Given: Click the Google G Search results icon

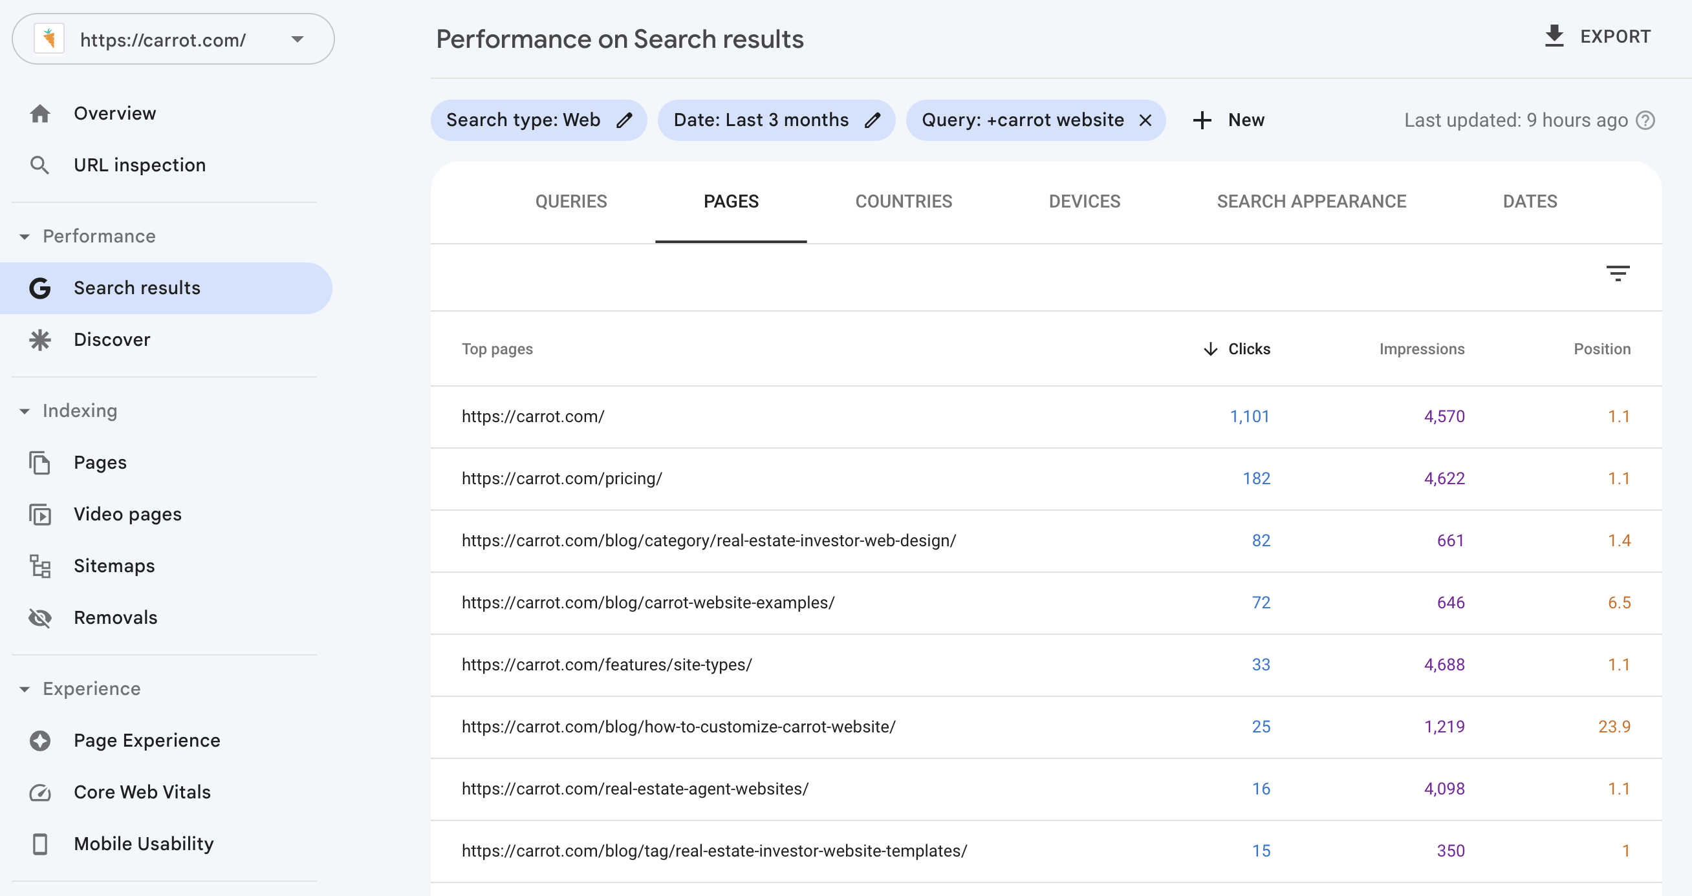Looking at the screenshot, I should click(40, 288).
